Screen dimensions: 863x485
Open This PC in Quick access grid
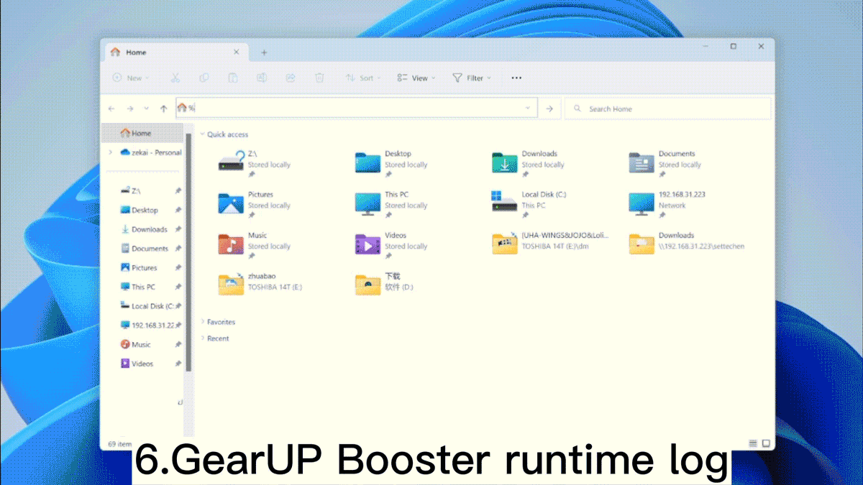tap(393, 204)
